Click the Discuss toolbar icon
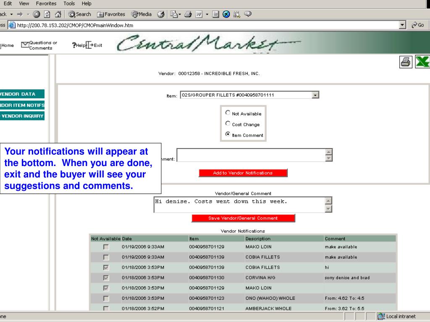 click(215, 14)
